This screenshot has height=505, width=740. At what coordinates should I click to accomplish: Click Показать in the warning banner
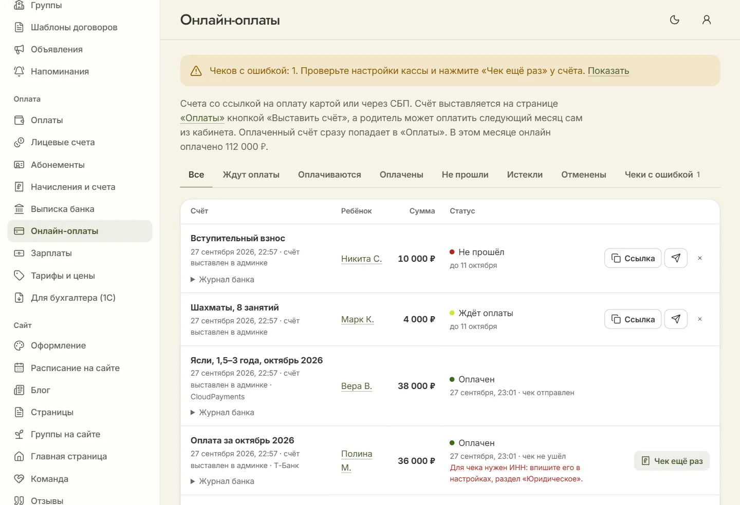point(608,71)
